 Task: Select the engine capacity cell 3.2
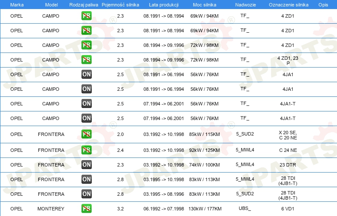click(120, 209)
